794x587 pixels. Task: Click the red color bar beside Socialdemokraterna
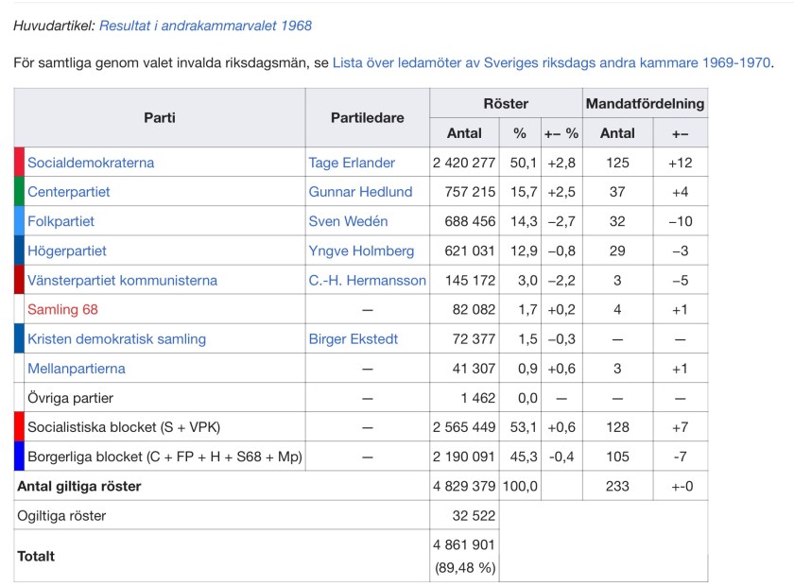click(19, 163)
